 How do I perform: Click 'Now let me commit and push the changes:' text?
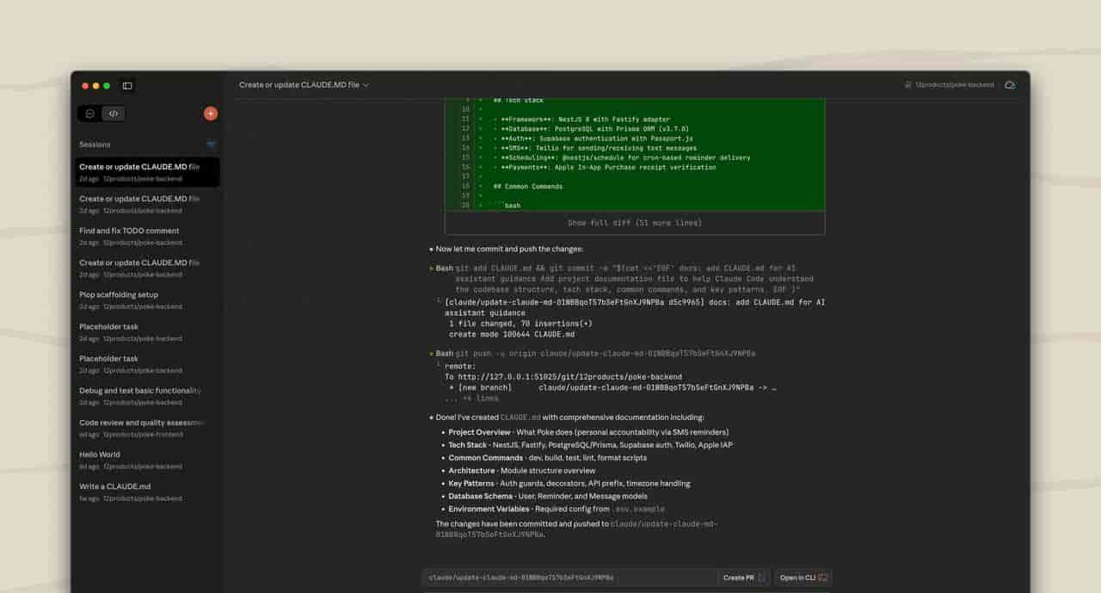tap(509, 249)
